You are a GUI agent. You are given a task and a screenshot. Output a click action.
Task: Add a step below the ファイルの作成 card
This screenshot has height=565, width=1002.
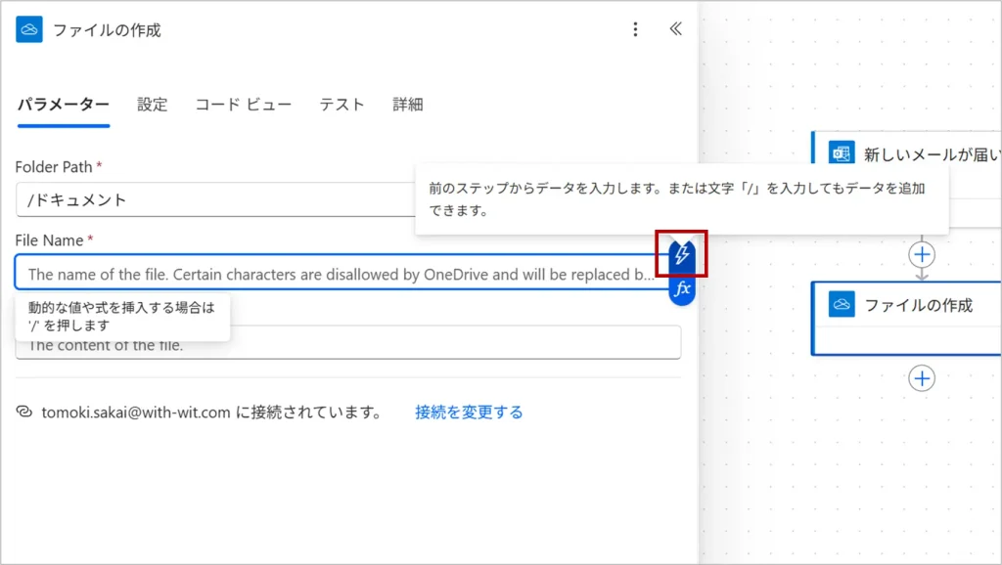pyautogui.click(x=922, y=378)
